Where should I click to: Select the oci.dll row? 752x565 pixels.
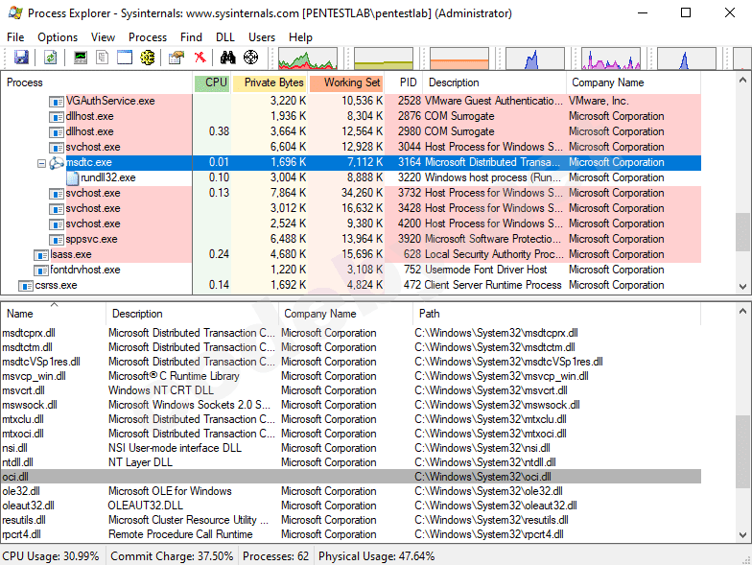[351, 477]
